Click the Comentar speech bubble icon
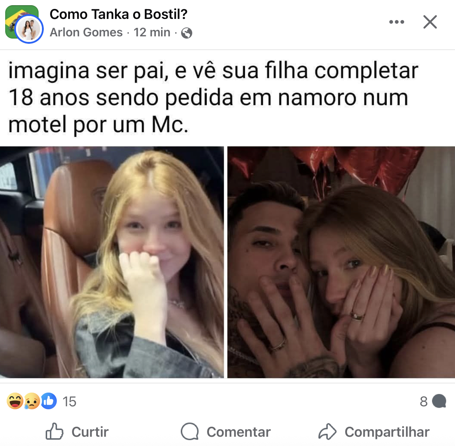Image resolution: width=455 pixels, height=446 pixels. [190, 432]
